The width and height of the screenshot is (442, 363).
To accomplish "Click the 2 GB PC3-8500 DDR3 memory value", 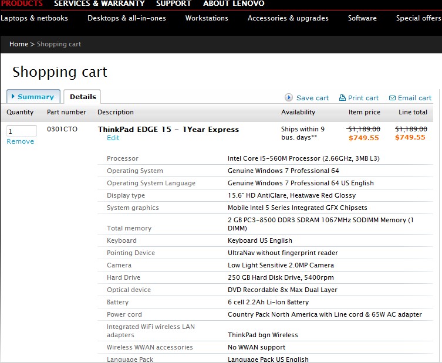I will (320, 224).
